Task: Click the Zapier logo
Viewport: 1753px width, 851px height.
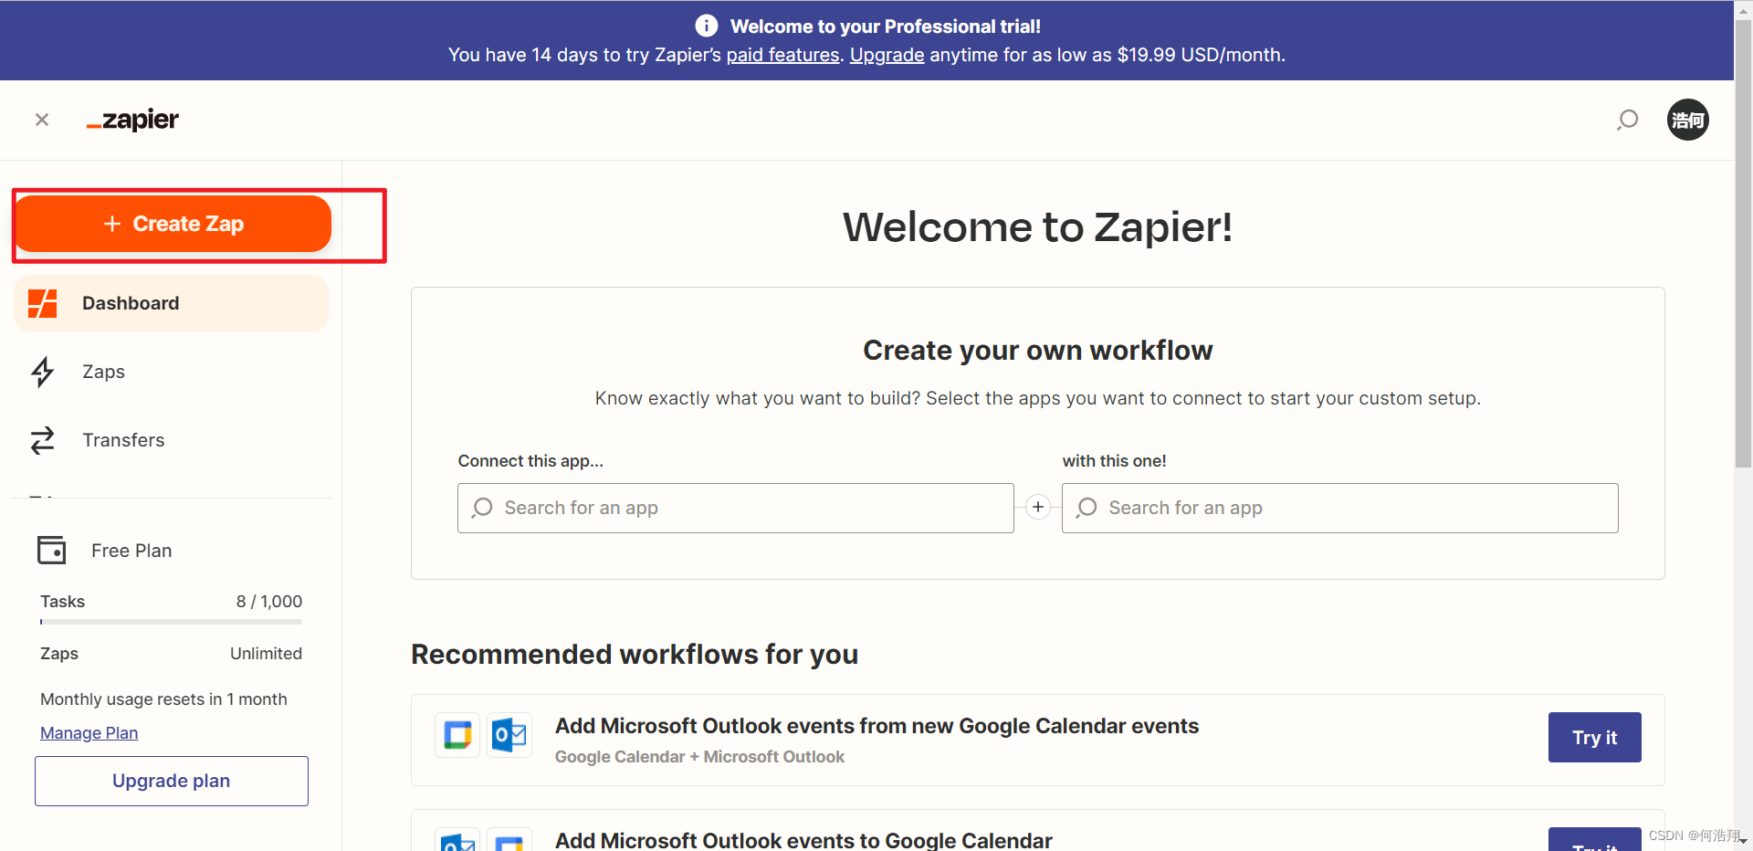Action: point(131,120)
